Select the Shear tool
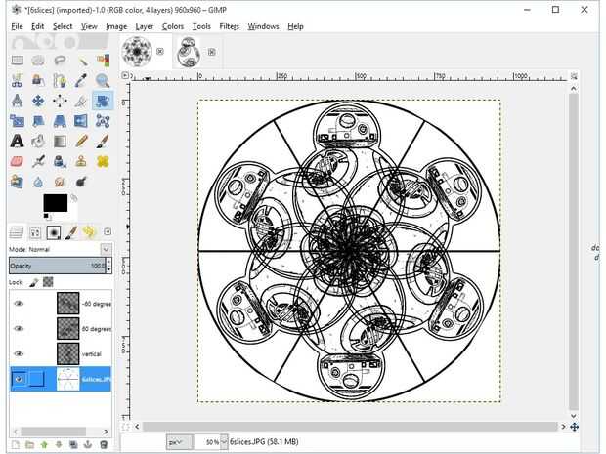This screenshot has height=454, width=606. click(38, 121)
